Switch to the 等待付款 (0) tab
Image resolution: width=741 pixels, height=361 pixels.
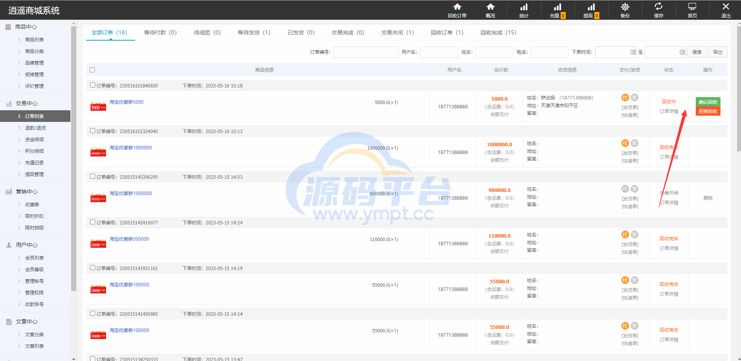160,33
